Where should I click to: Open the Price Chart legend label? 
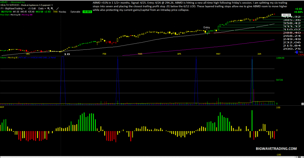(5, 15)
